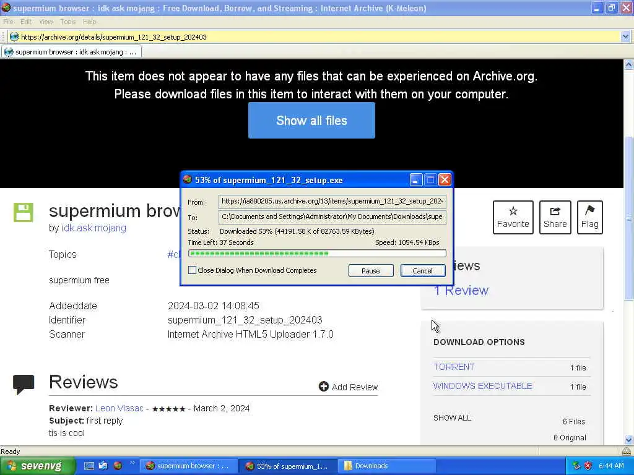Click the network tray icon
The image size is (634, 475).
pos(576,466)
